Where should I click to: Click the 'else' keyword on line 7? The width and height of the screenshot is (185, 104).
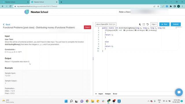[x=107, y=42]
